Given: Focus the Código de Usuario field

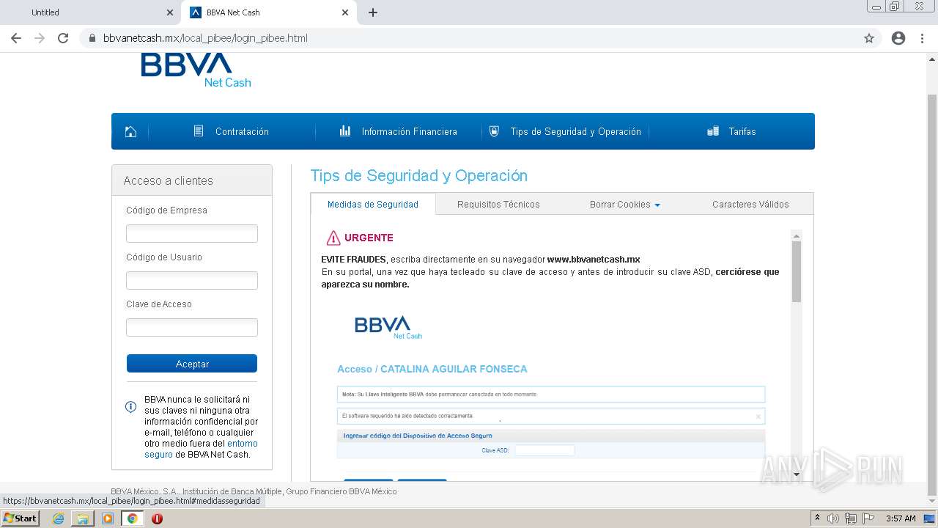Looking at the screenshot, I should (x=192, y=280).
